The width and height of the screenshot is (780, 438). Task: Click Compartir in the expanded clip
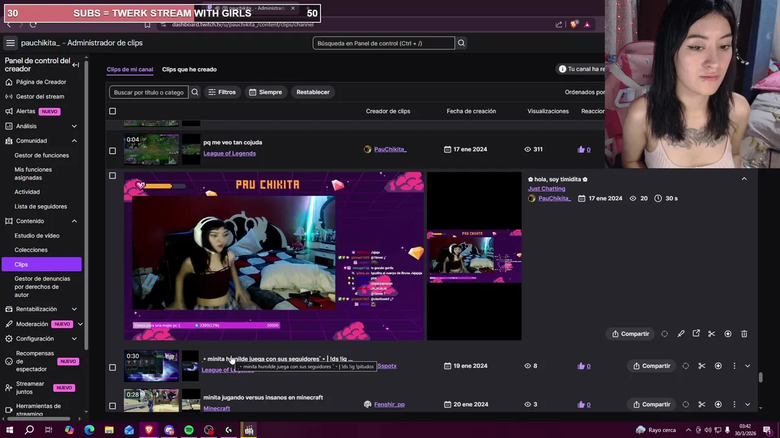(631, 334)
